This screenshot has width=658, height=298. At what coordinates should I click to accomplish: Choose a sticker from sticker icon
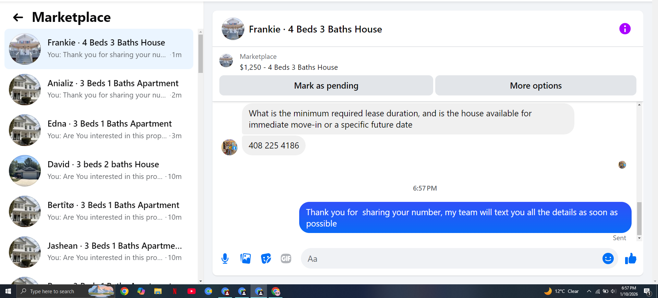pos(266,259)
